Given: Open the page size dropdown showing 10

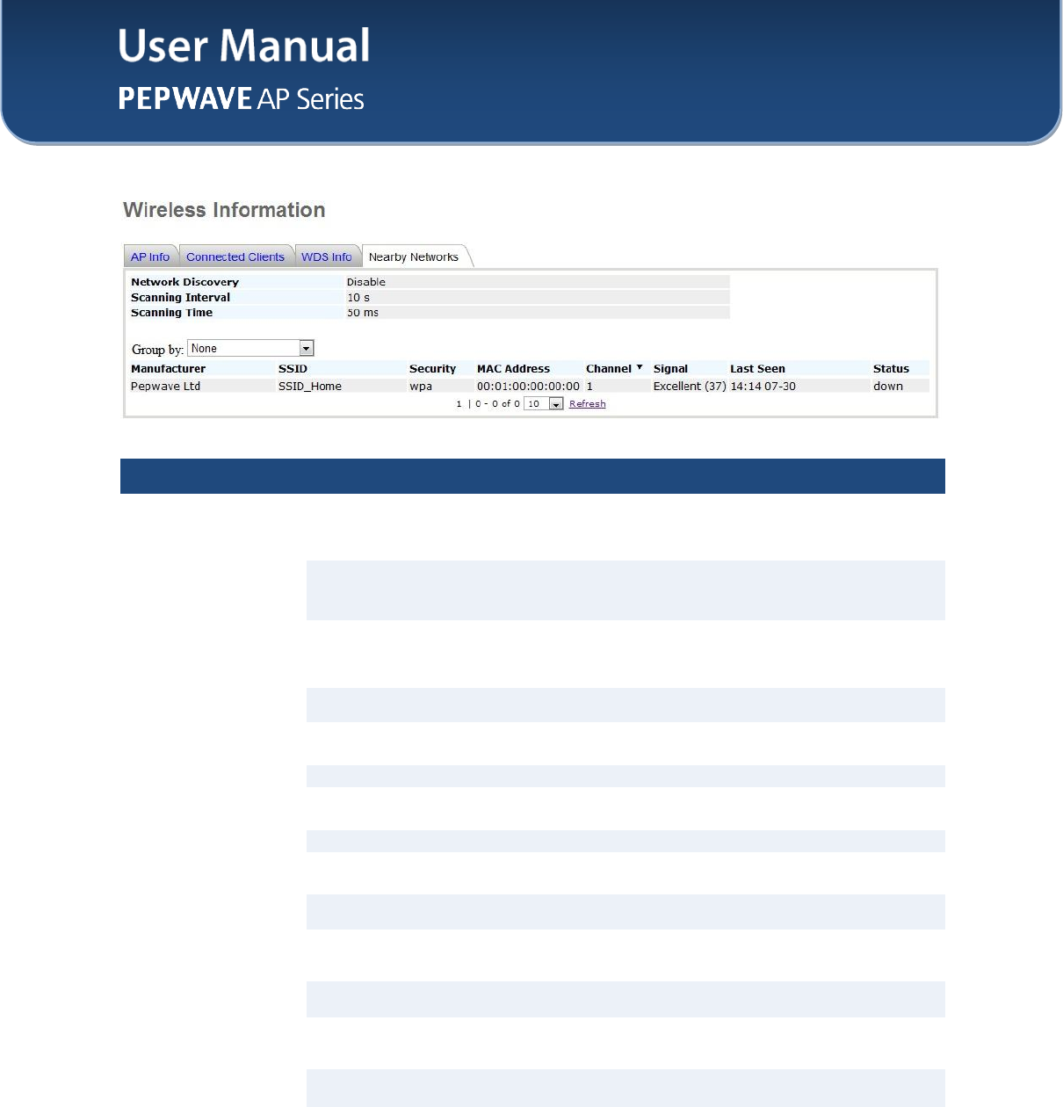Looking at the screenshot, I should [x=544, y=404].
